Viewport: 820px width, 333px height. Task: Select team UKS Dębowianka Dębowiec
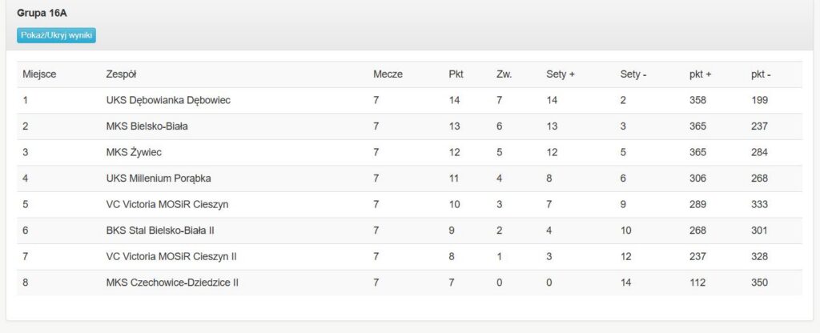[x=168, y=100]
